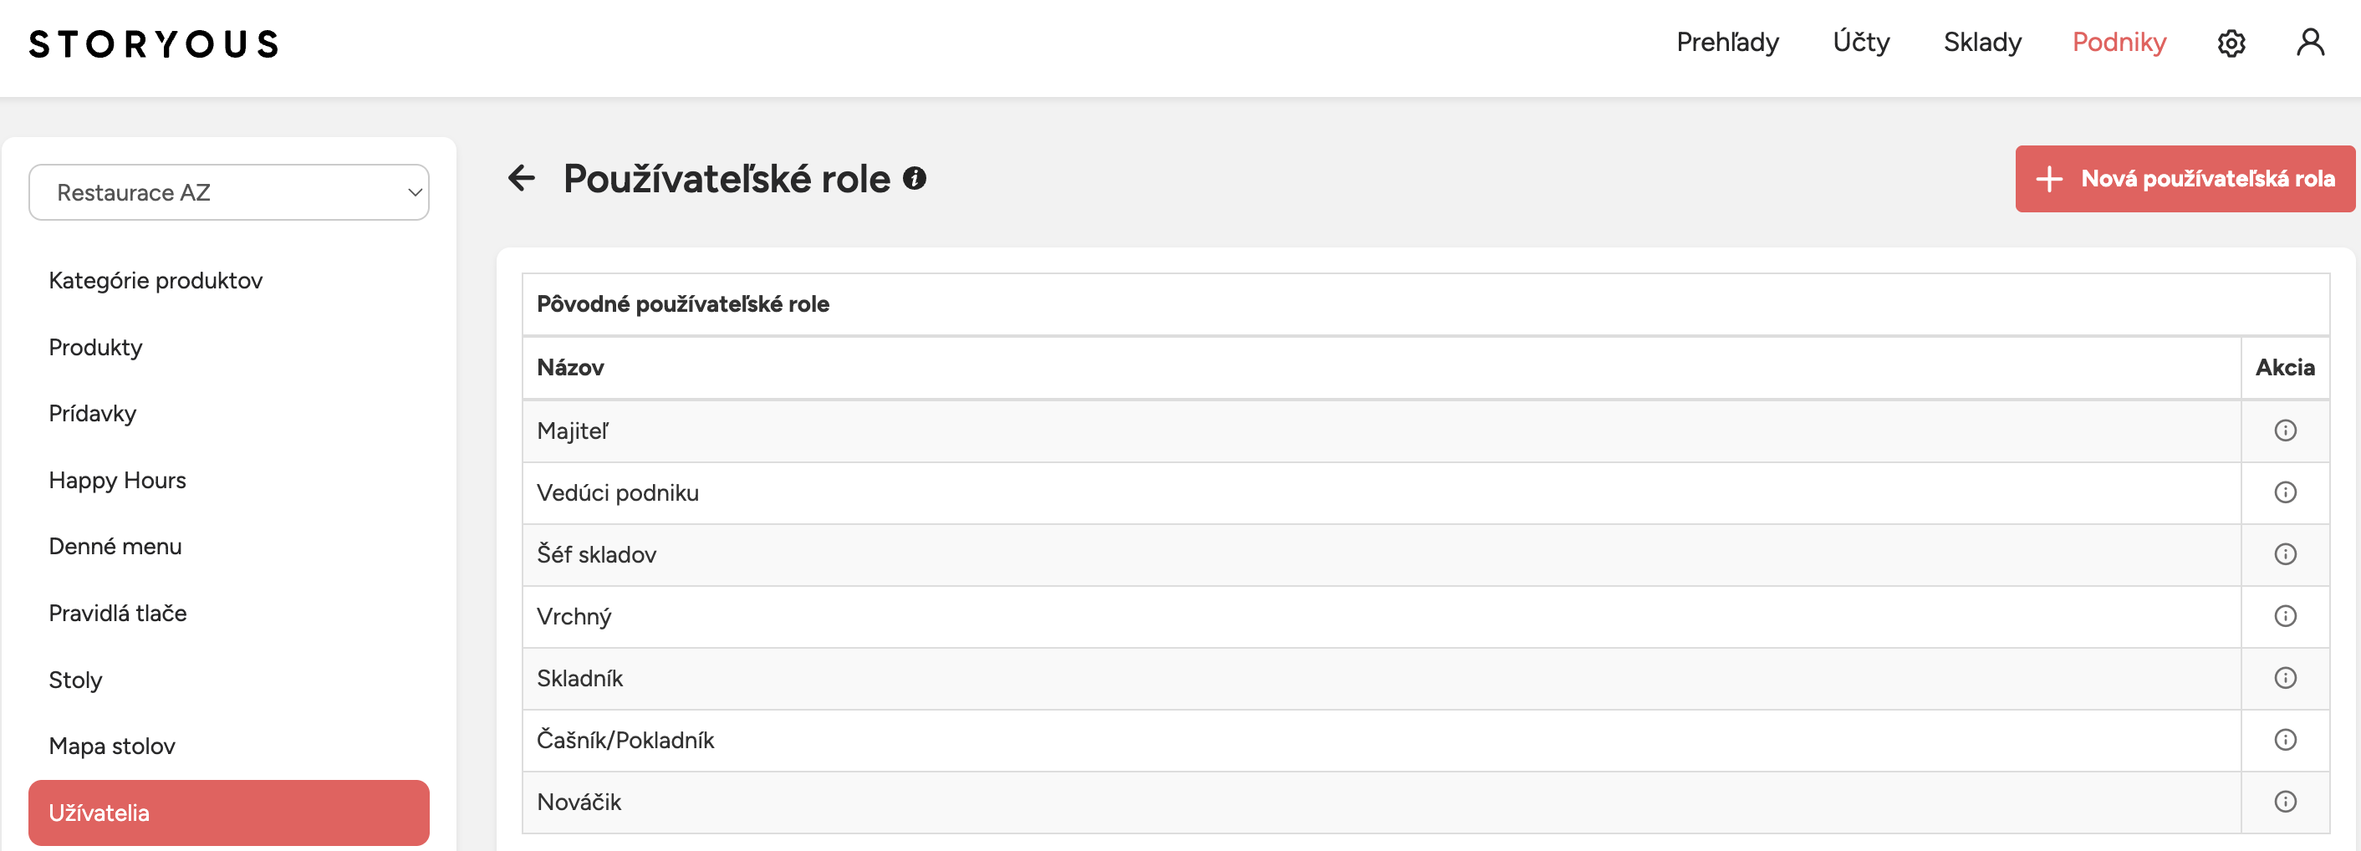
Task: Show info for Šéf skladov role
Action: tap(2285, 554)
